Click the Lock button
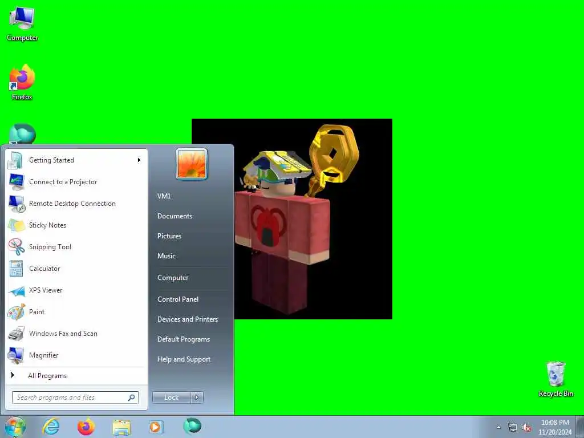Viewport: 584px width, 438px height. coord(171,398)
